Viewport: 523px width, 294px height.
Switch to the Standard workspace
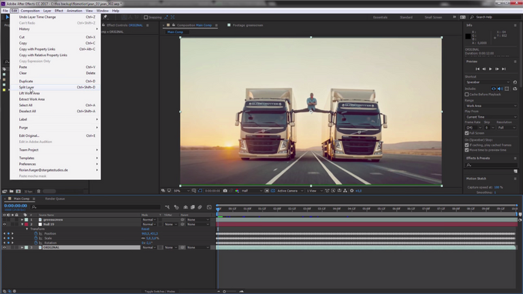[407, 17]
